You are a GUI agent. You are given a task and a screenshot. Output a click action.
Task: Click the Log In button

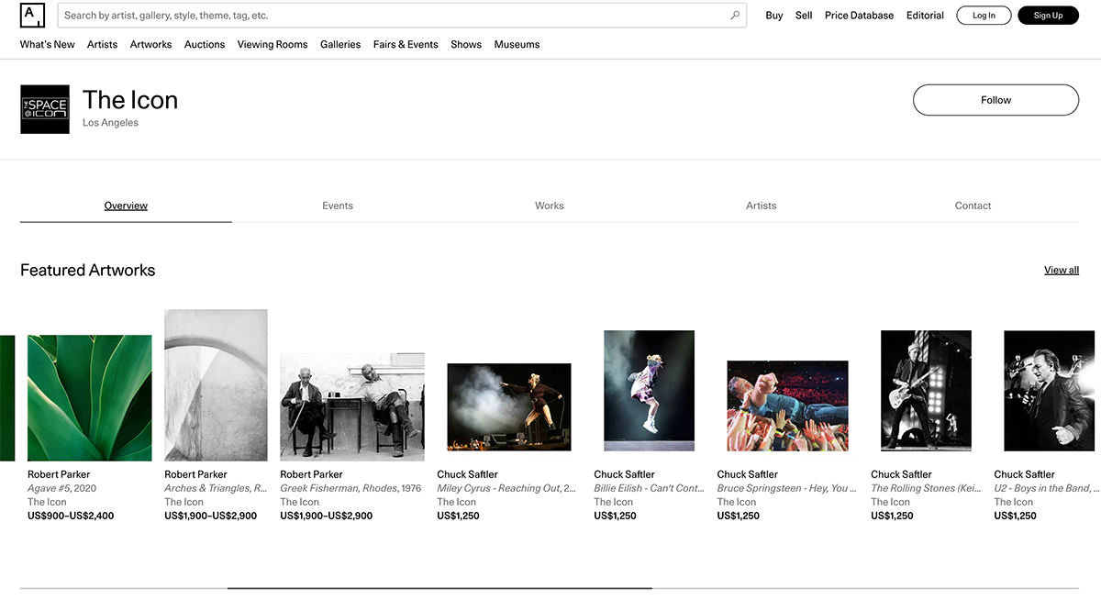[x=984, y=16]
